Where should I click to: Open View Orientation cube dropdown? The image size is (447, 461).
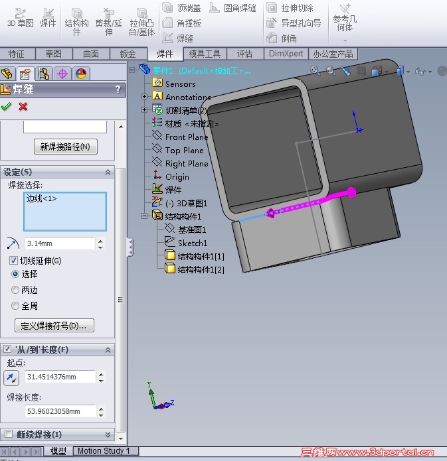379,71
